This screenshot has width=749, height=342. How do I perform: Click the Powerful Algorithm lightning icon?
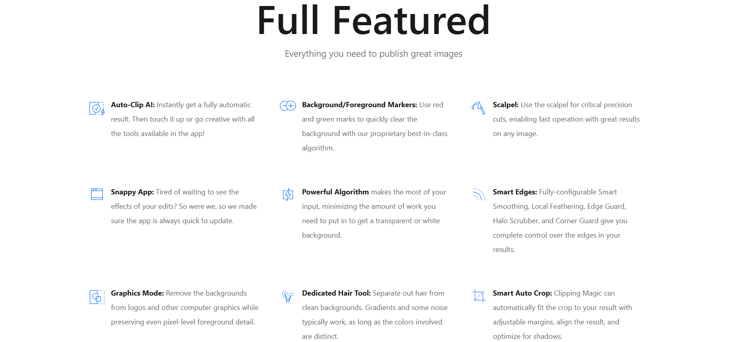pyautogui.click(x=288, y=195)
